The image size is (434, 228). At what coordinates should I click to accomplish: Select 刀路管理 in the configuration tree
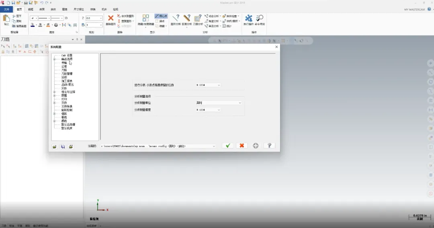(x=67, y=74)
